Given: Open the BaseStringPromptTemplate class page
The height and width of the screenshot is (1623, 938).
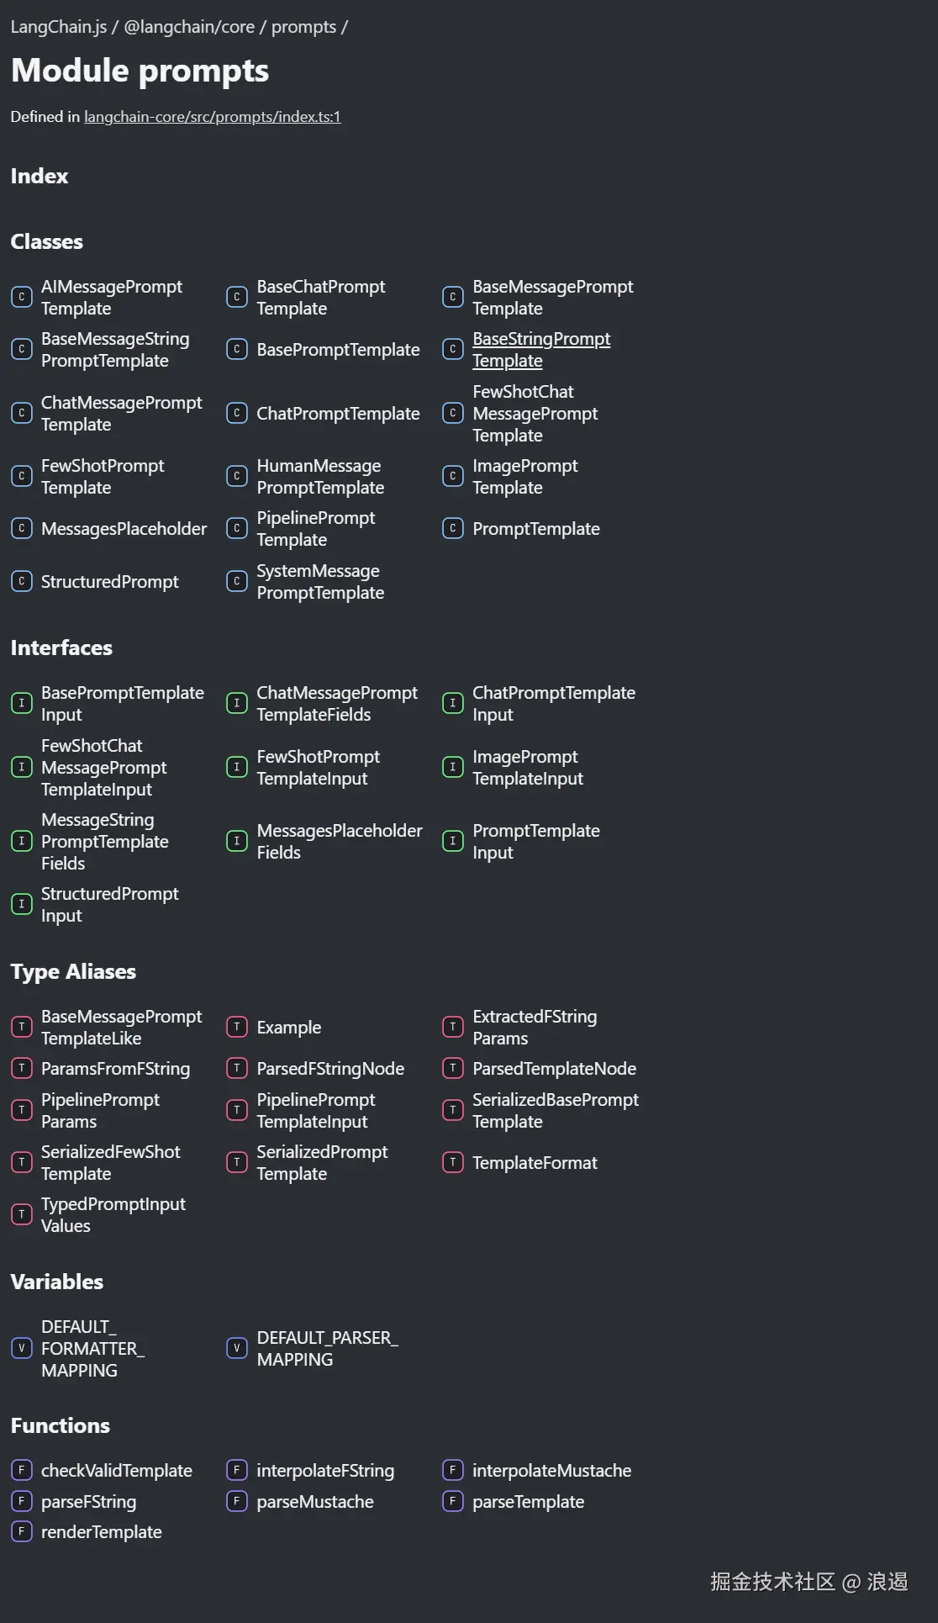Looking at the screenshot, I should (540, 350).
